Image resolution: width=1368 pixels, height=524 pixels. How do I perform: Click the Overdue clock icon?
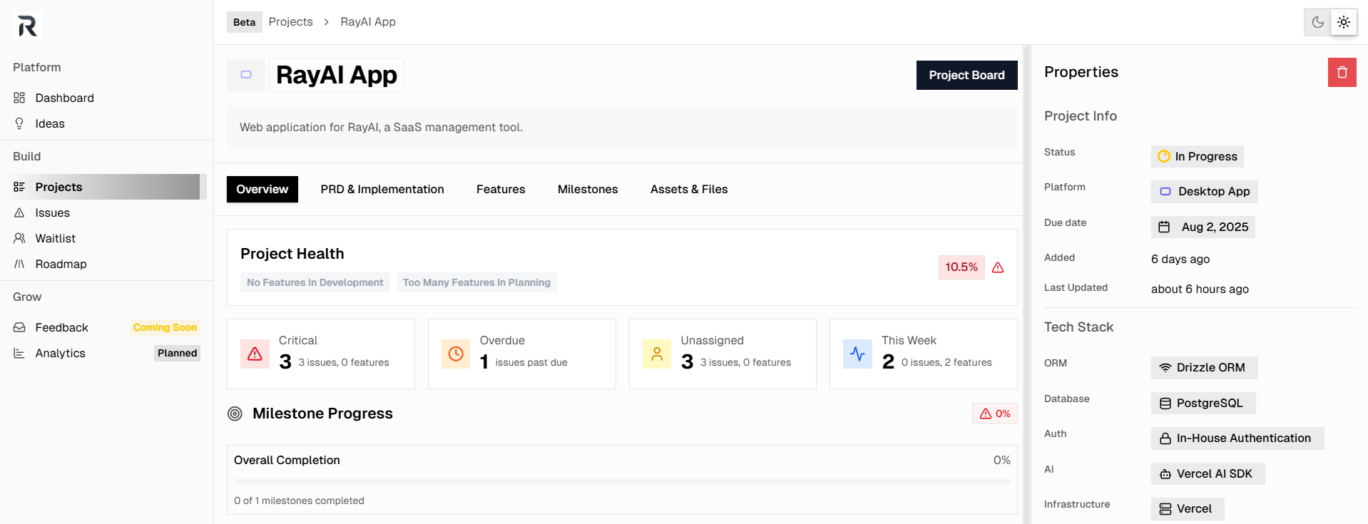tap(456, 354)
